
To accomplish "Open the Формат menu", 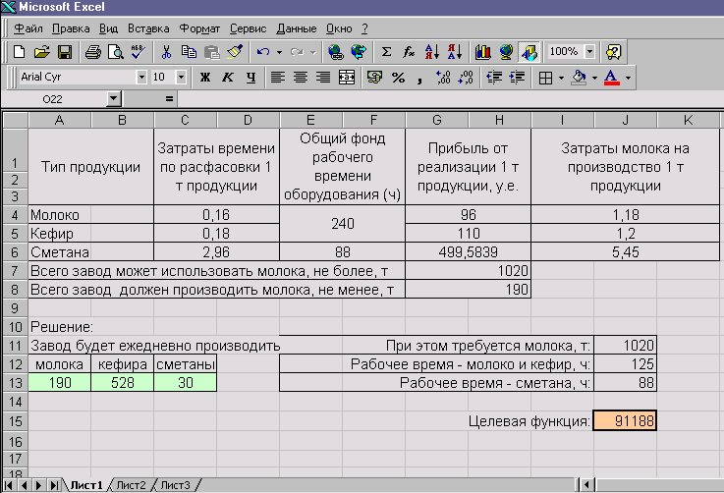I will (x=199, y=28).
